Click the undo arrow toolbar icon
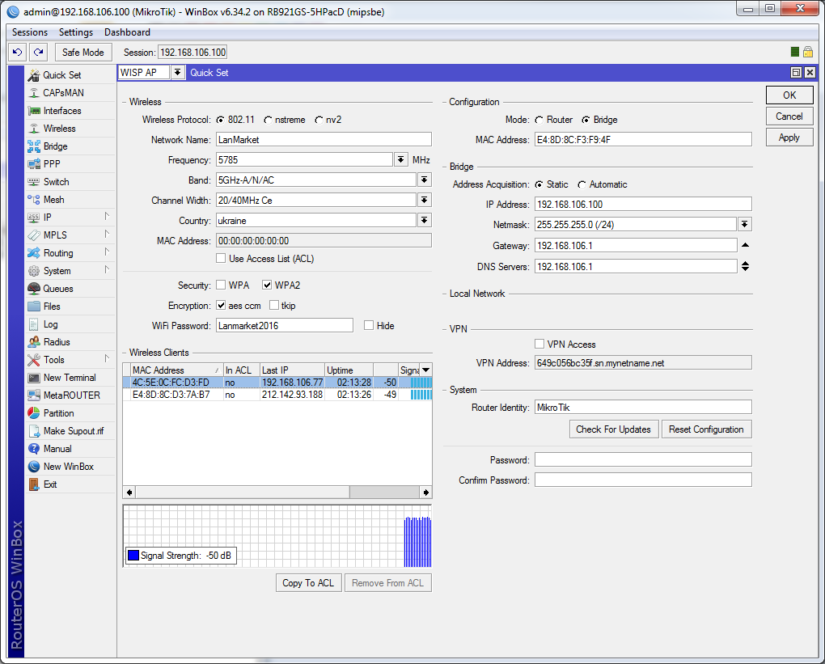The height and width of the screenshot is (664, 825). [17, 53]
